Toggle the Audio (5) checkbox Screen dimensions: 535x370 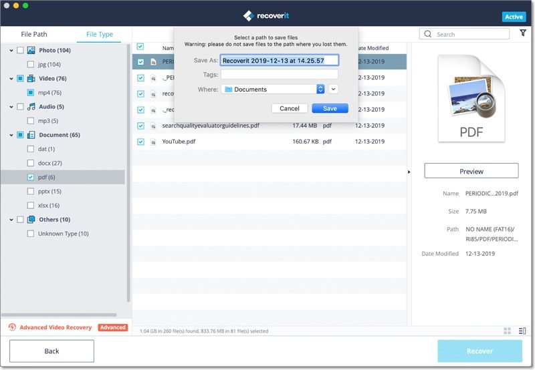click(x=21, y=107)
